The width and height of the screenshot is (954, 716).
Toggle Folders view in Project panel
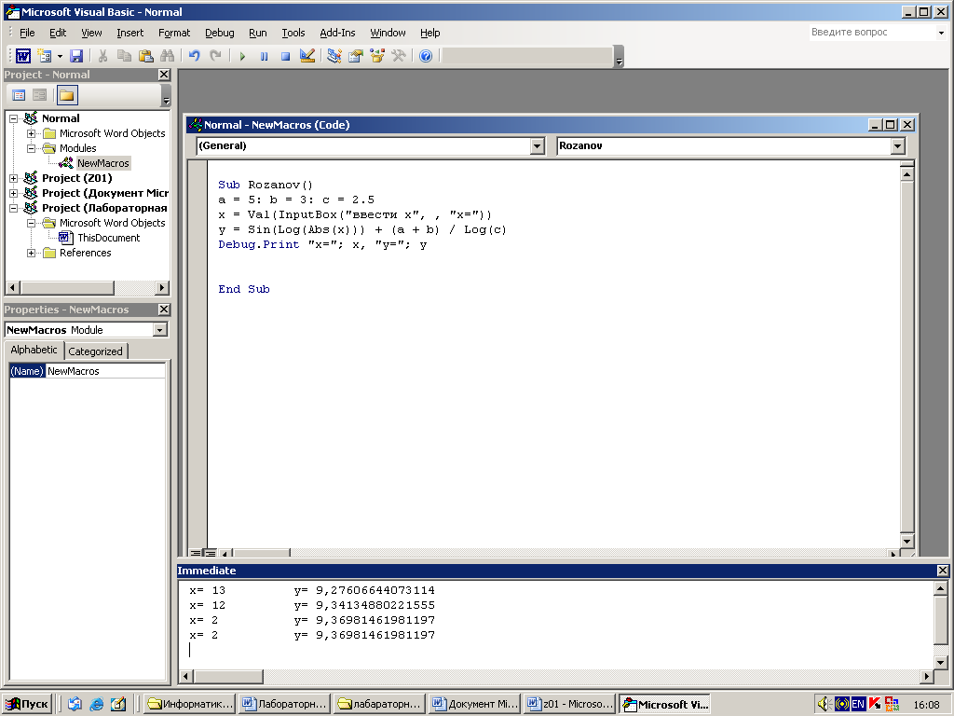point(67,95)
